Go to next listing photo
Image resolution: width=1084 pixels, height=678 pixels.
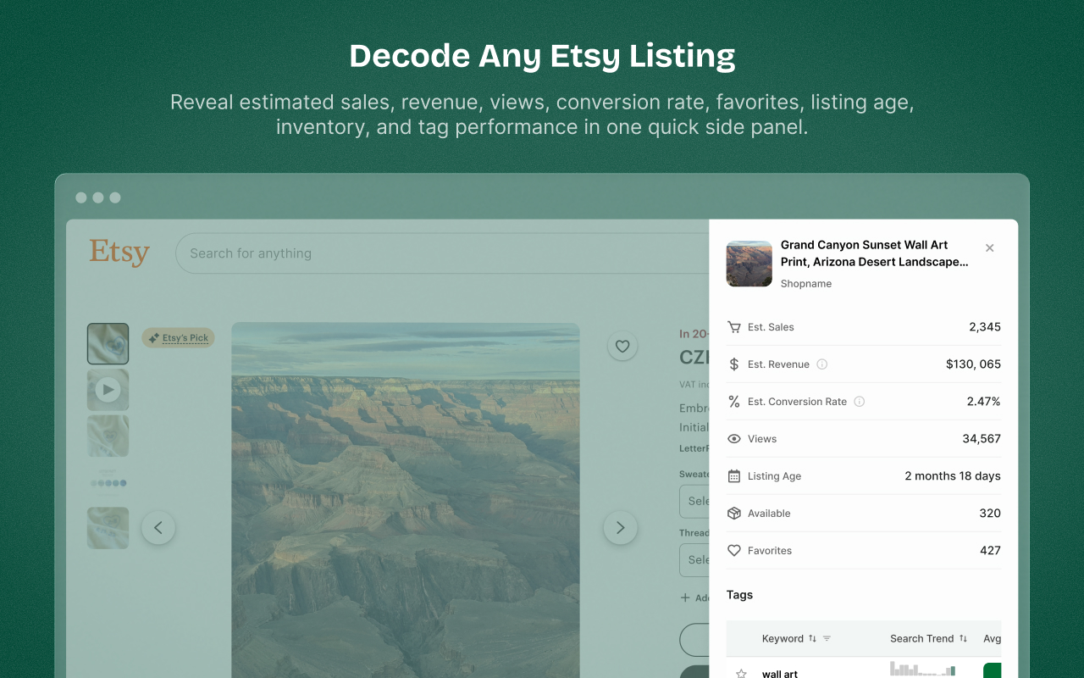[620, 528]
